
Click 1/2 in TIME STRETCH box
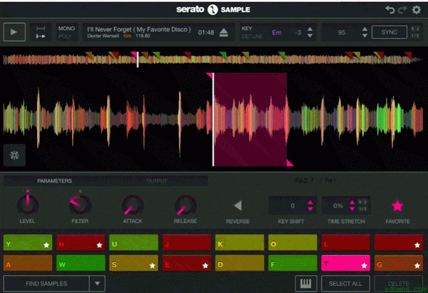tap(362, 209)
